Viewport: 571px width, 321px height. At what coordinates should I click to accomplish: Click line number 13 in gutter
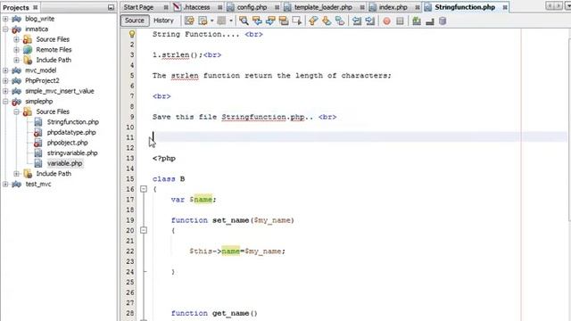(x=130, y=159)
